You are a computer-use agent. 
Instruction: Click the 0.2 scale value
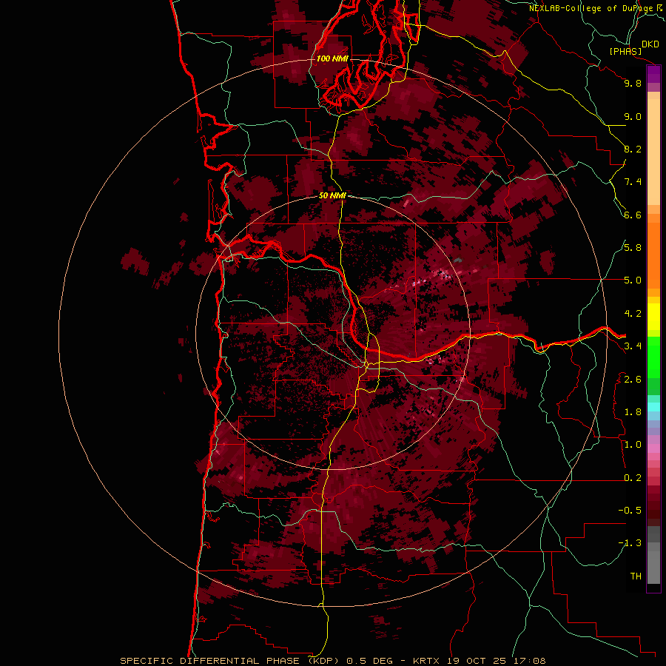(x=633, y=478)
